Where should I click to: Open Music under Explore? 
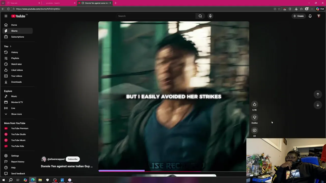point(18,96)
